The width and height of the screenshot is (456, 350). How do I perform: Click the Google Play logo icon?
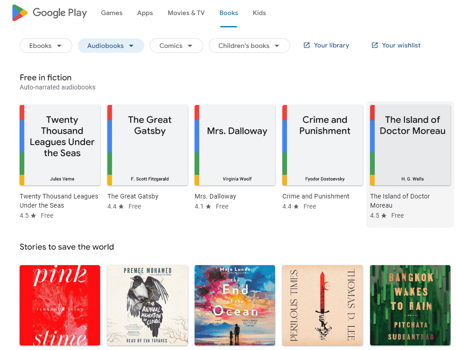(x=20, y=13)
